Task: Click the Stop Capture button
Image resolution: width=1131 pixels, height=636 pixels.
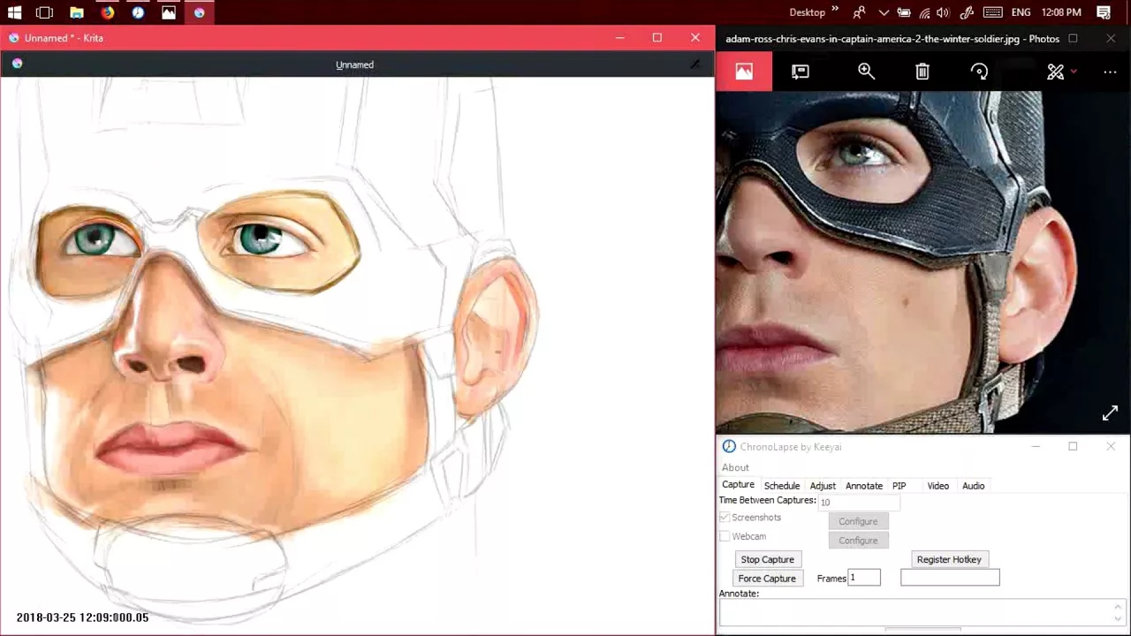Action: [x=768, y=559]
